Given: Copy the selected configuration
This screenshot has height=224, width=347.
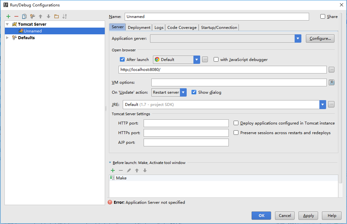Looking at the screenshot, I should [24, 16].
